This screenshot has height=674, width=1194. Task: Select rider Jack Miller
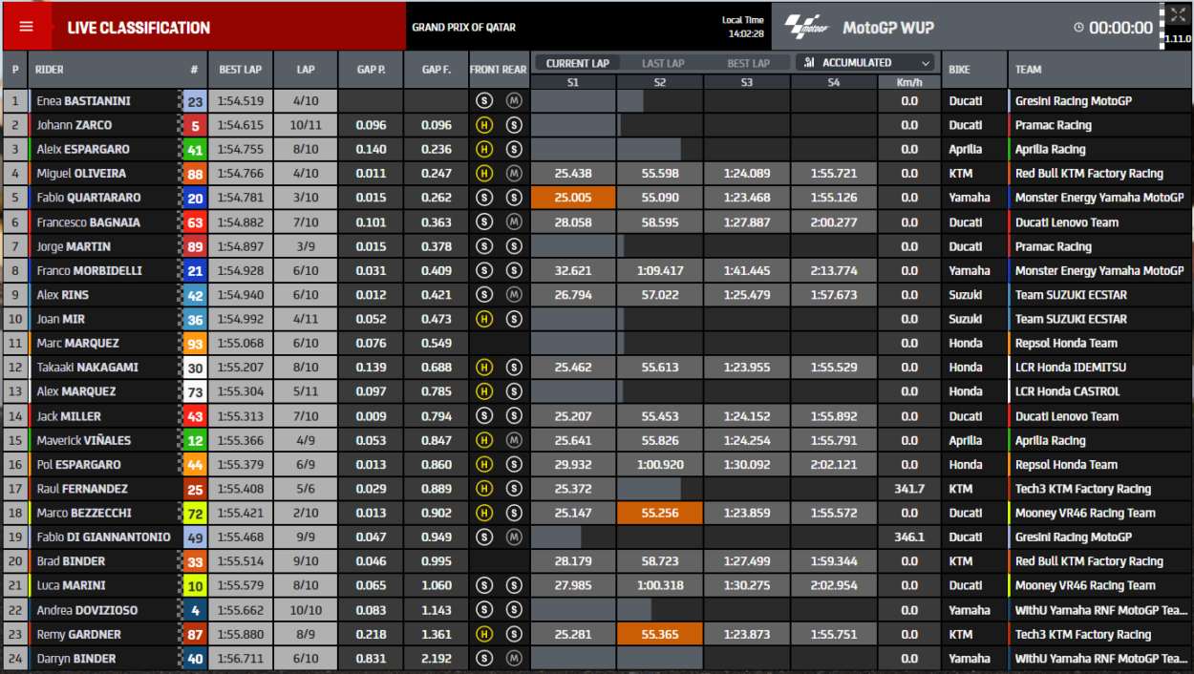click(x=68, y=416)
